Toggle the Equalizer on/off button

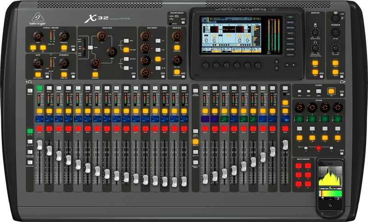(x=96, y=75)
